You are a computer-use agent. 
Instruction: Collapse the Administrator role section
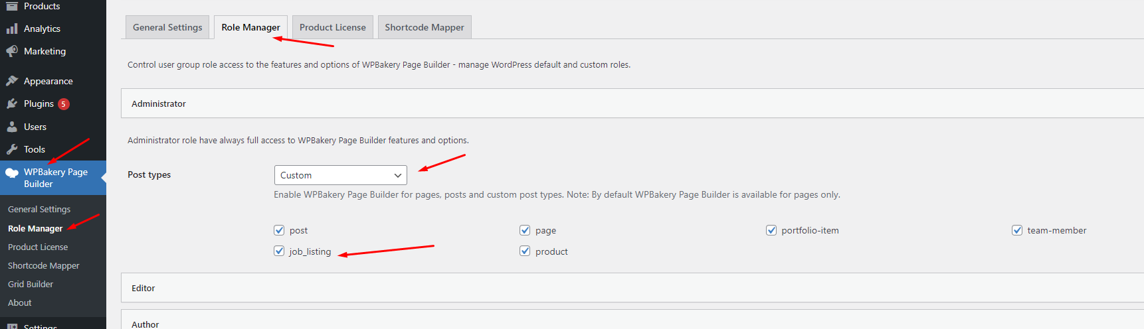click(632, 103)
